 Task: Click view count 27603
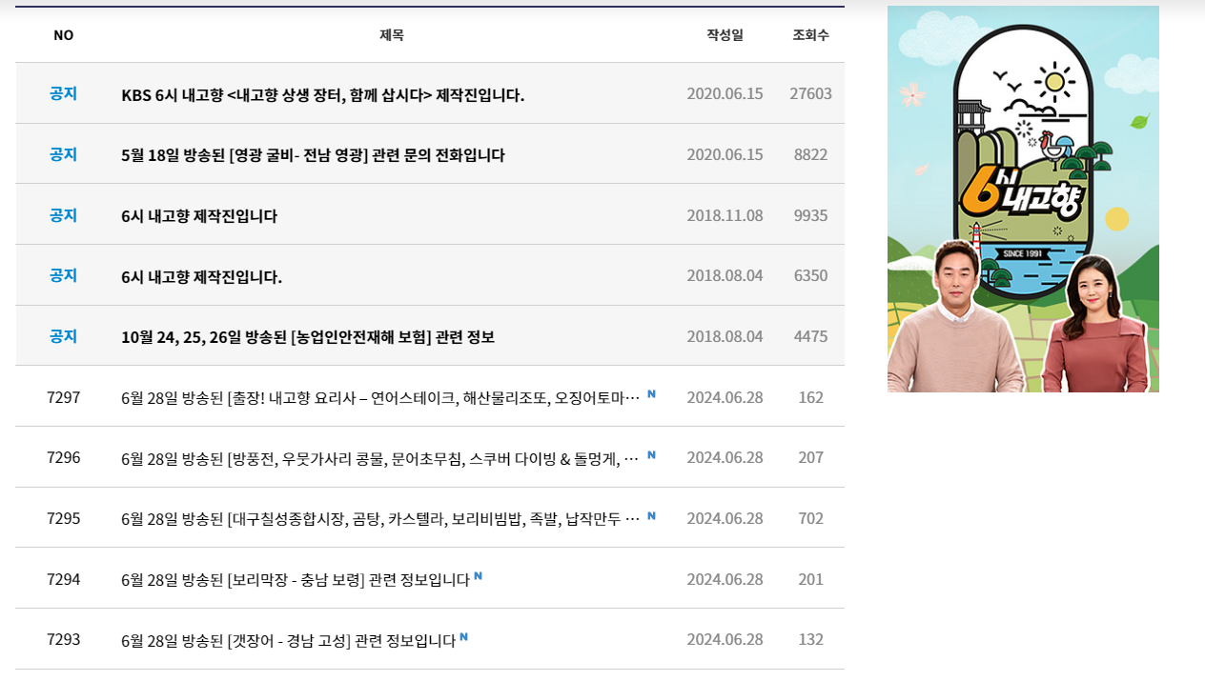pyautogui.click(x=810, y=93)
